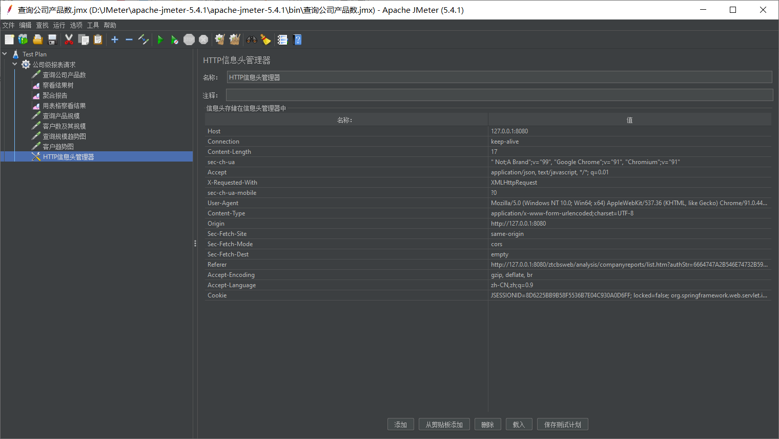The height and width of the screenshot is (439, 779).
Task: Click the Save floppy disk icon
Action: [52, 39]
